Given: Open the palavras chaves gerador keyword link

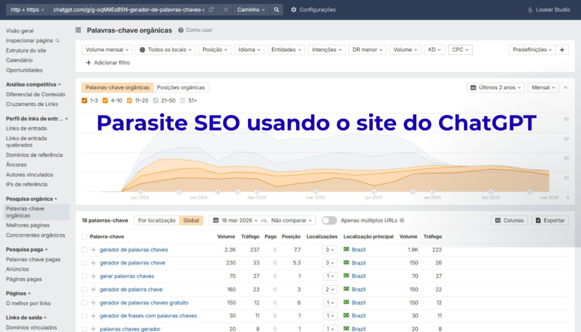Looking at the screenshot, I should click(x=130, y=328).
